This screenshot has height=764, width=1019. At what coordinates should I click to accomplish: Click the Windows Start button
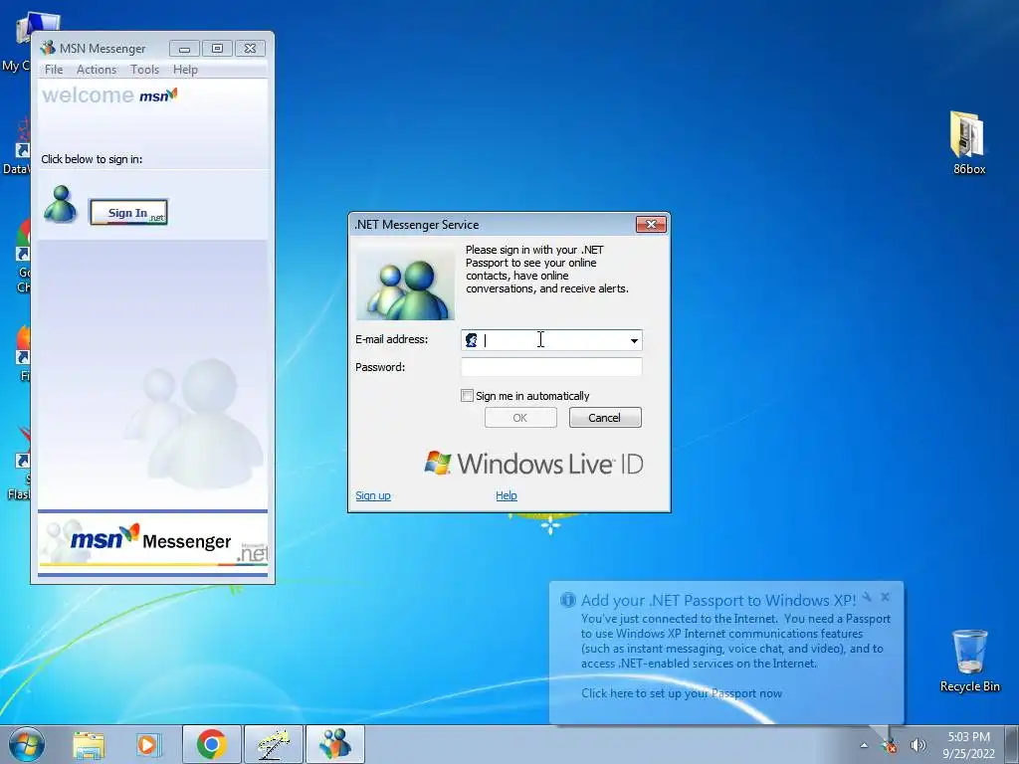pyautogui.click(x=27, y=744)
